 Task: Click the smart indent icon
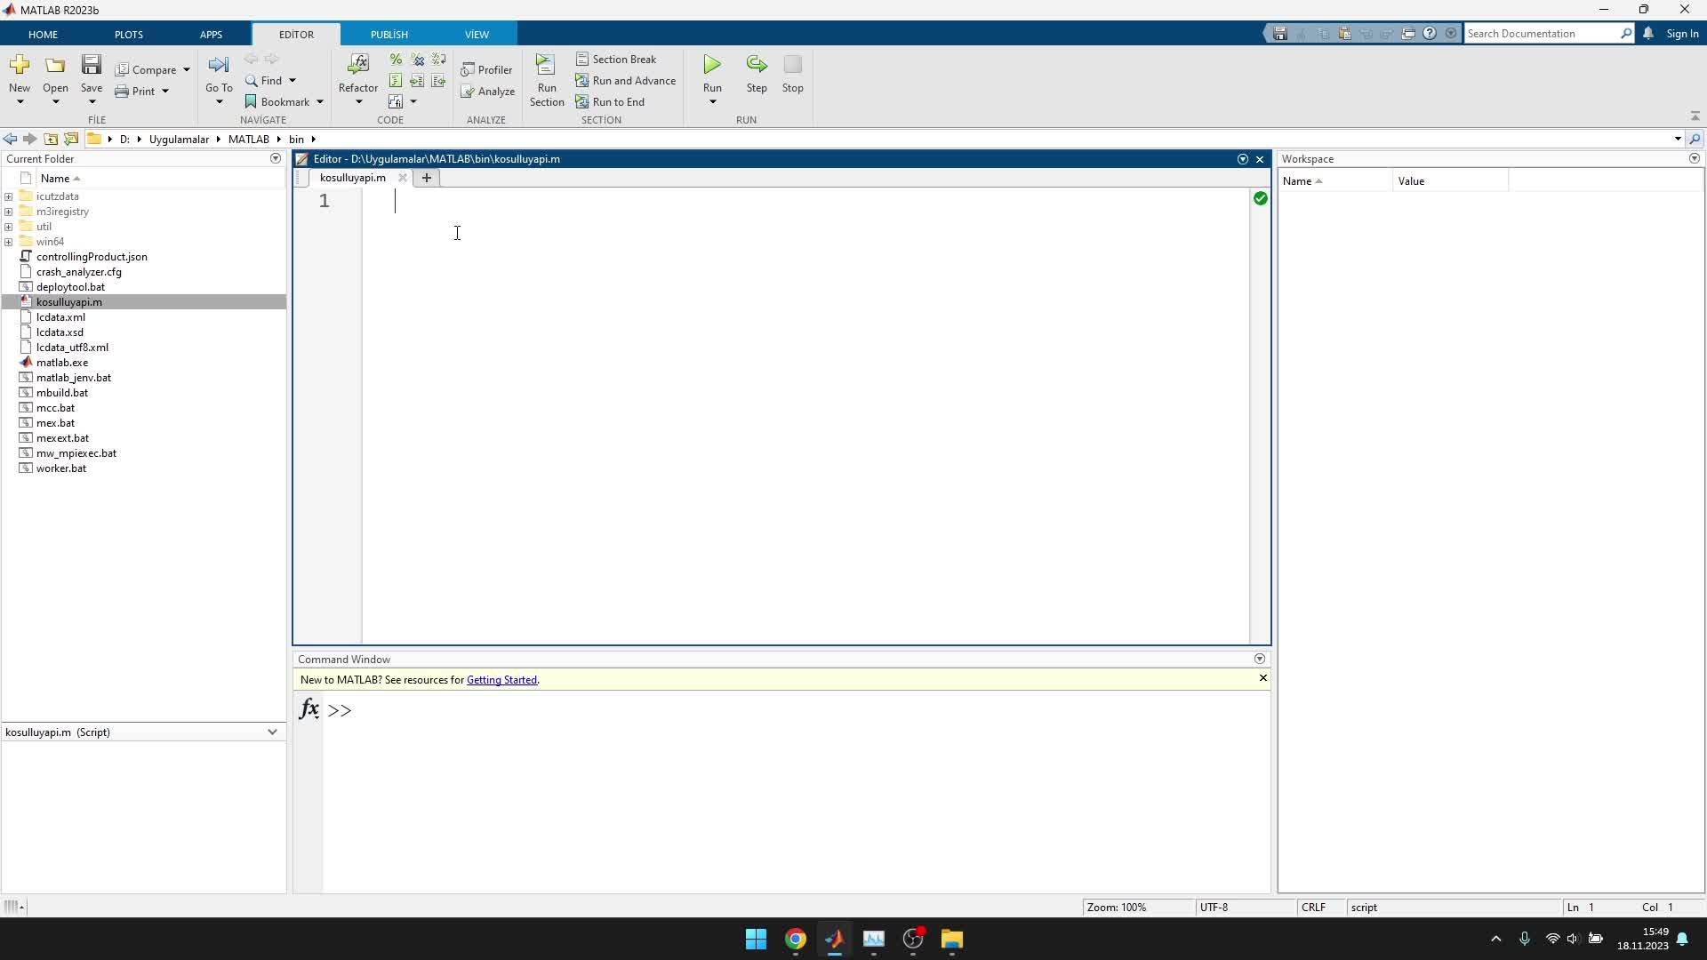pyautogui.click(x=396, y=81)
